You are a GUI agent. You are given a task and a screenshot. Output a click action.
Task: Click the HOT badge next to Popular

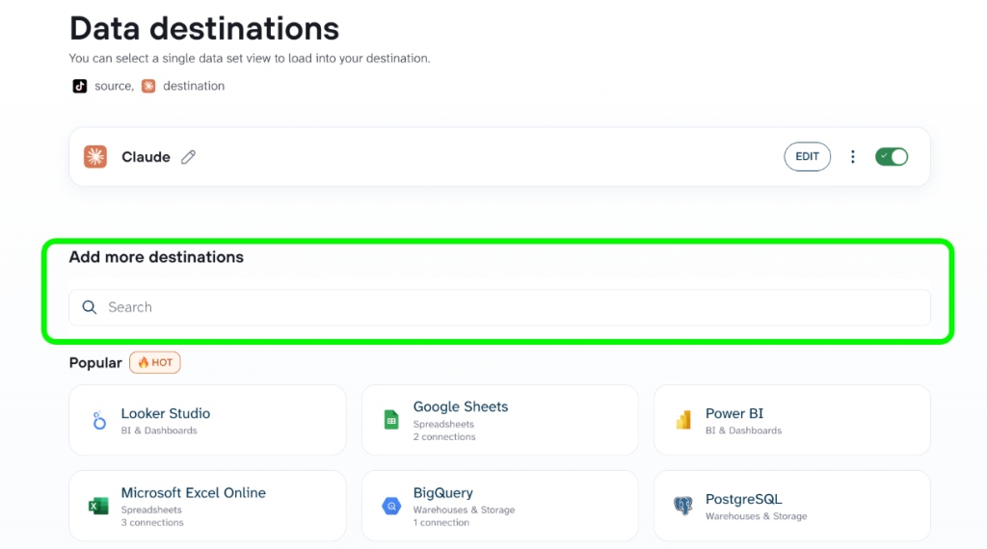[155, 363]
